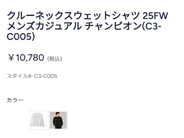Viewport: 184px width, 138px height.
Task: Click チャンピオン brand name in title
Action: pyautogui.click(x=113, y=26)
